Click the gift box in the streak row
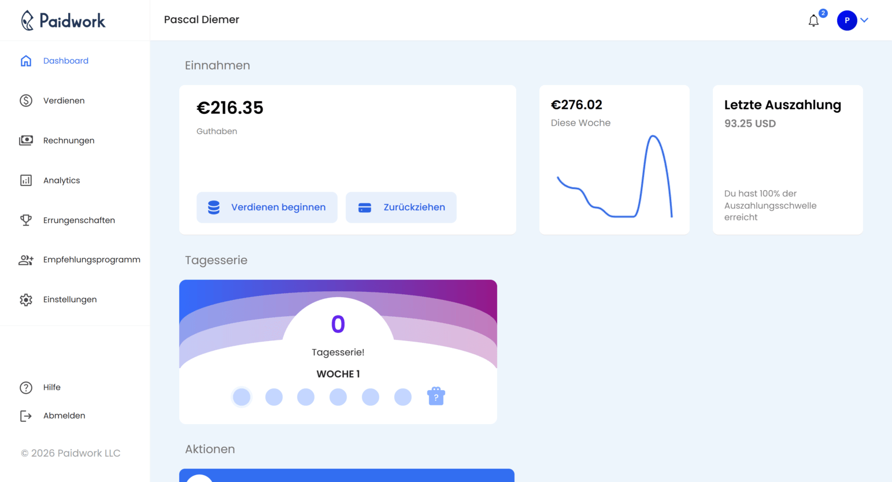Screen dimensions: 892x482 436,396
